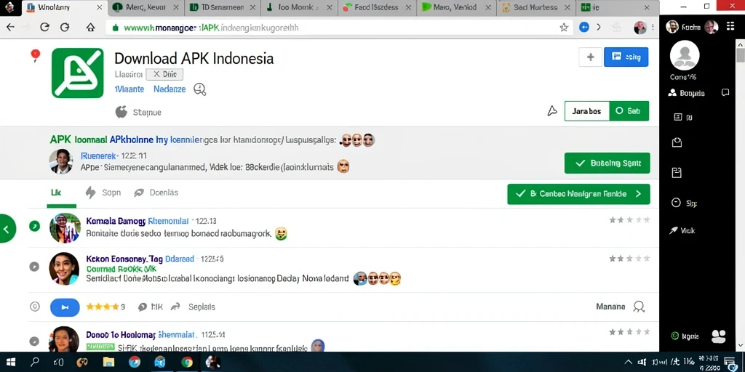The height and width of the screenshot is (372, 745).
Task: Click the blue video pill button
Action: pyautogui.click(x=65, y=307)
